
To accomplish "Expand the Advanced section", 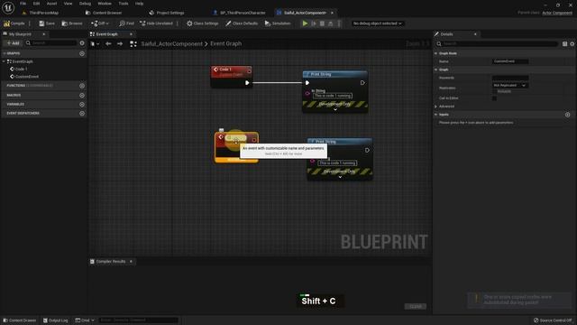I will click(x=436, y=107).
